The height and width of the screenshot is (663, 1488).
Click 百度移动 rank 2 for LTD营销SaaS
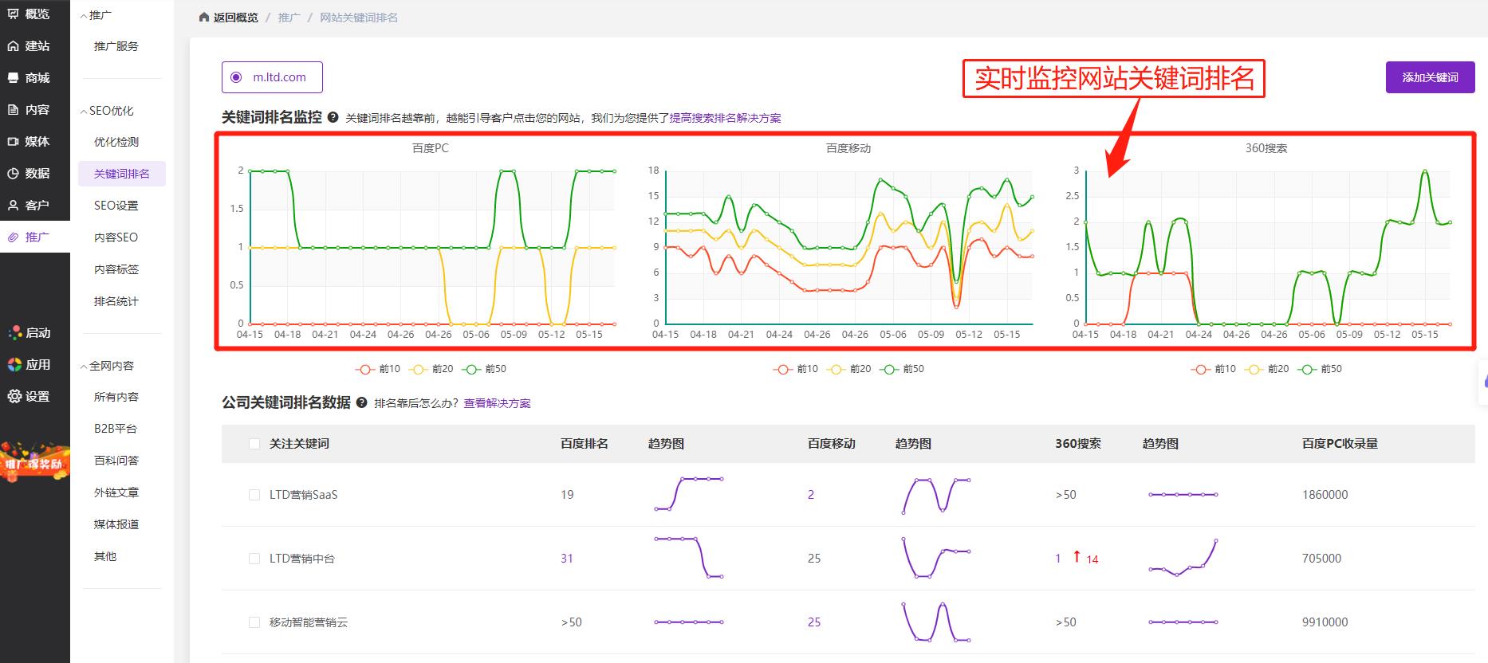click(x=811, y=495)
